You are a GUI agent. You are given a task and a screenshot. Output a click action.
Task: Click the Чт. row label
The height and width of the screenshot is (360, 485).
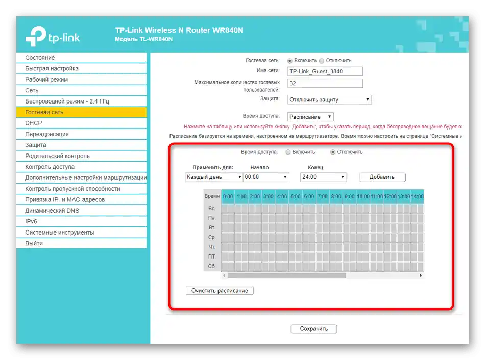(212, 247)
